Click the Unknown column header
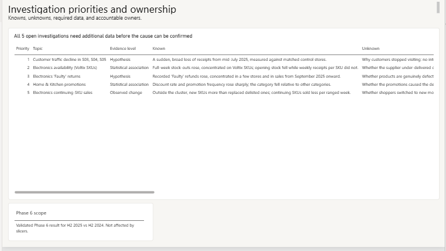Screen dimensions: 446x251 point(371,49)
